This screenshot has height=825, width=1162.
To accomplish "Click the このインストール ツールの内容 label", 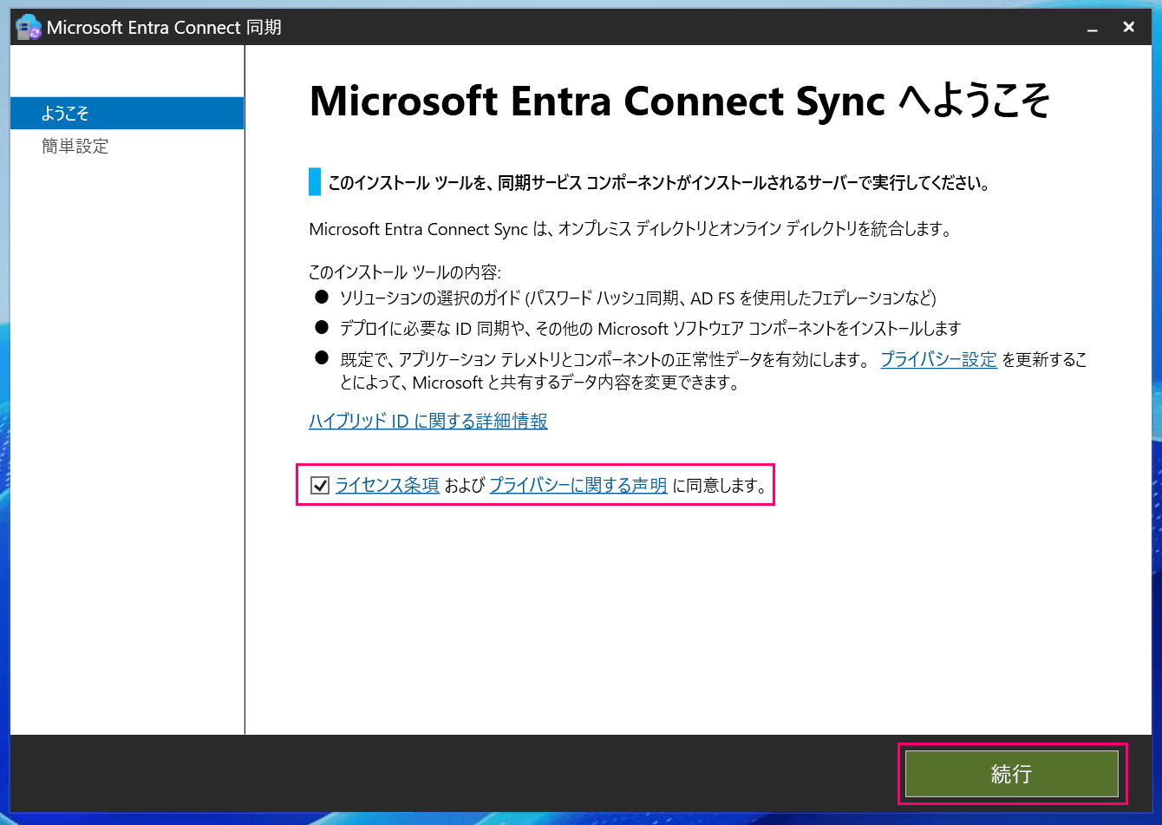I will (x=405, y=272).
